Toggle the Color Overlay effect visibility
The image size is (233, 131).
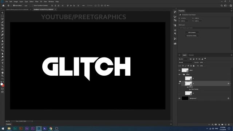click(190, 89)
